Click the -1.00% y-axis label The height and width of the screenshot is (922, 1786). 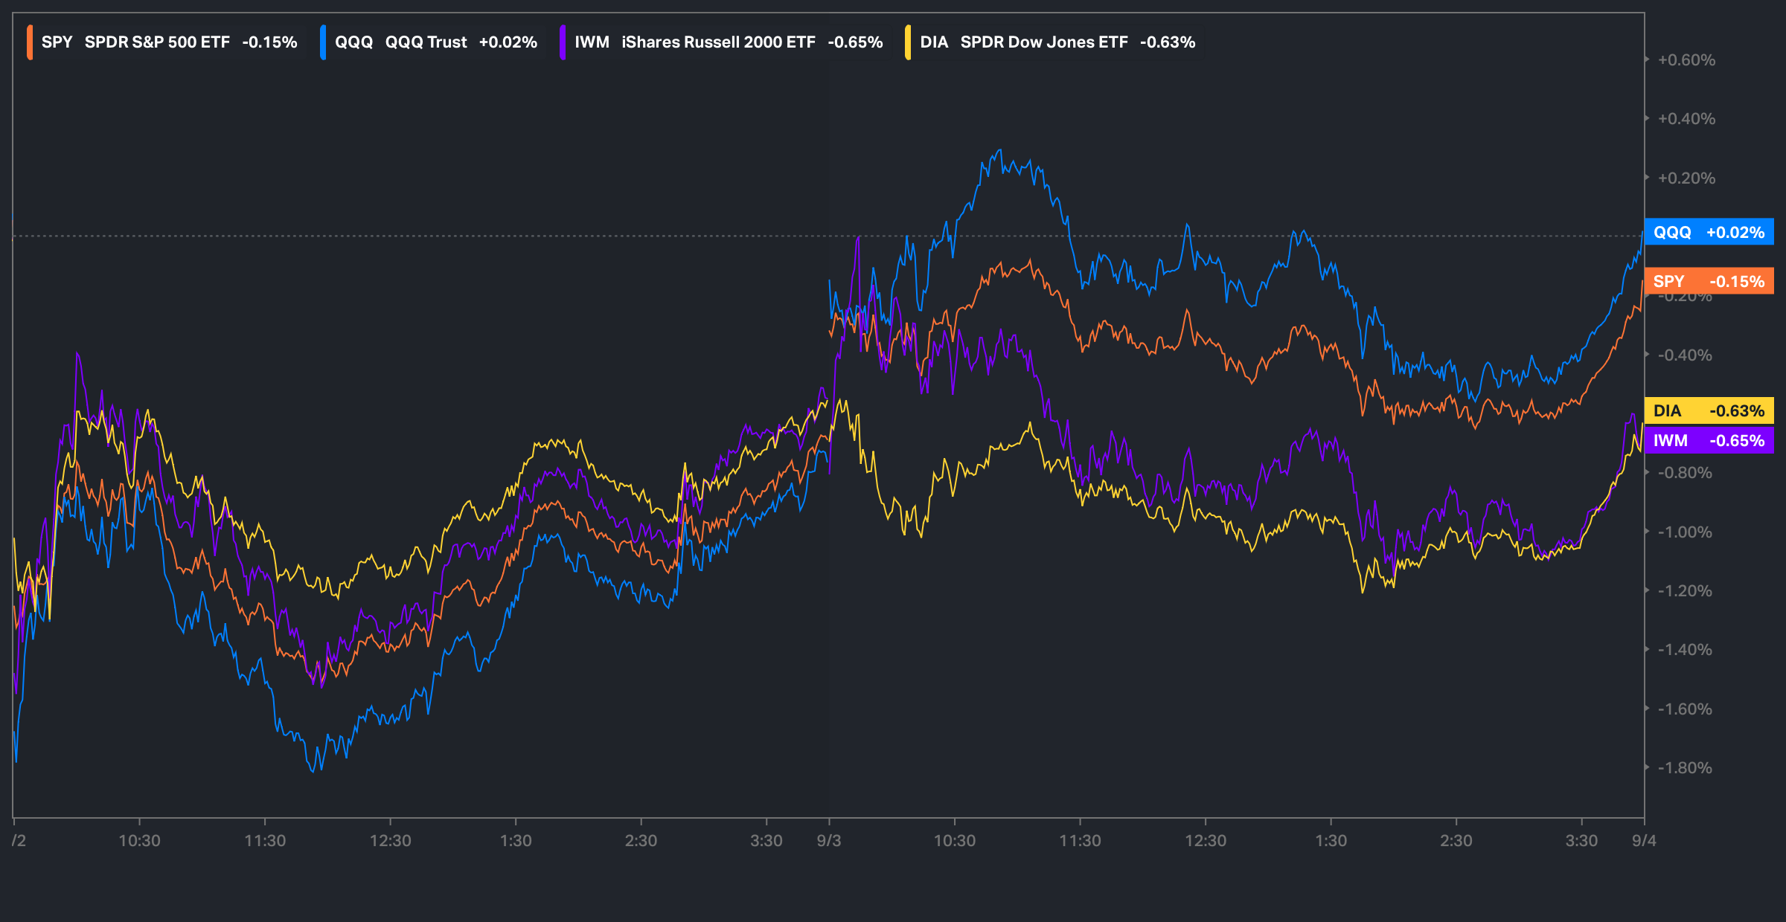[x=1685, y=532]
